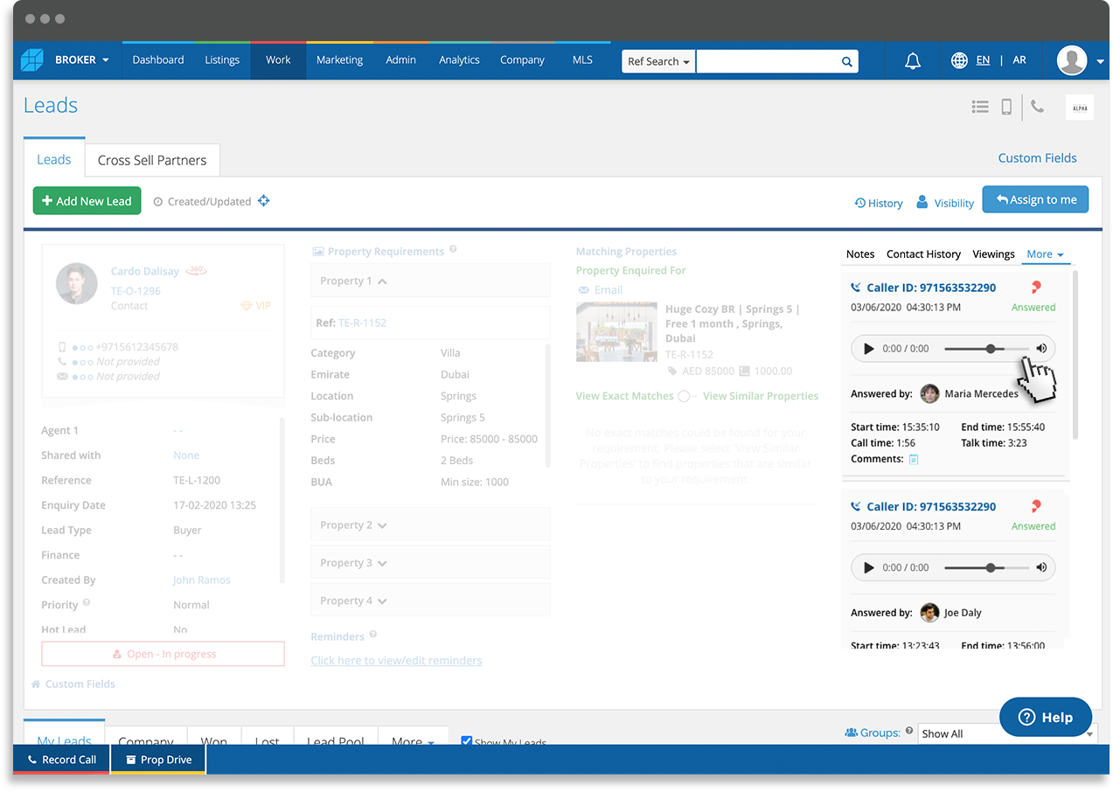The width and height of the screenshot is (1120, 792).
Task: Switch language to AR
Action: 1019,60
